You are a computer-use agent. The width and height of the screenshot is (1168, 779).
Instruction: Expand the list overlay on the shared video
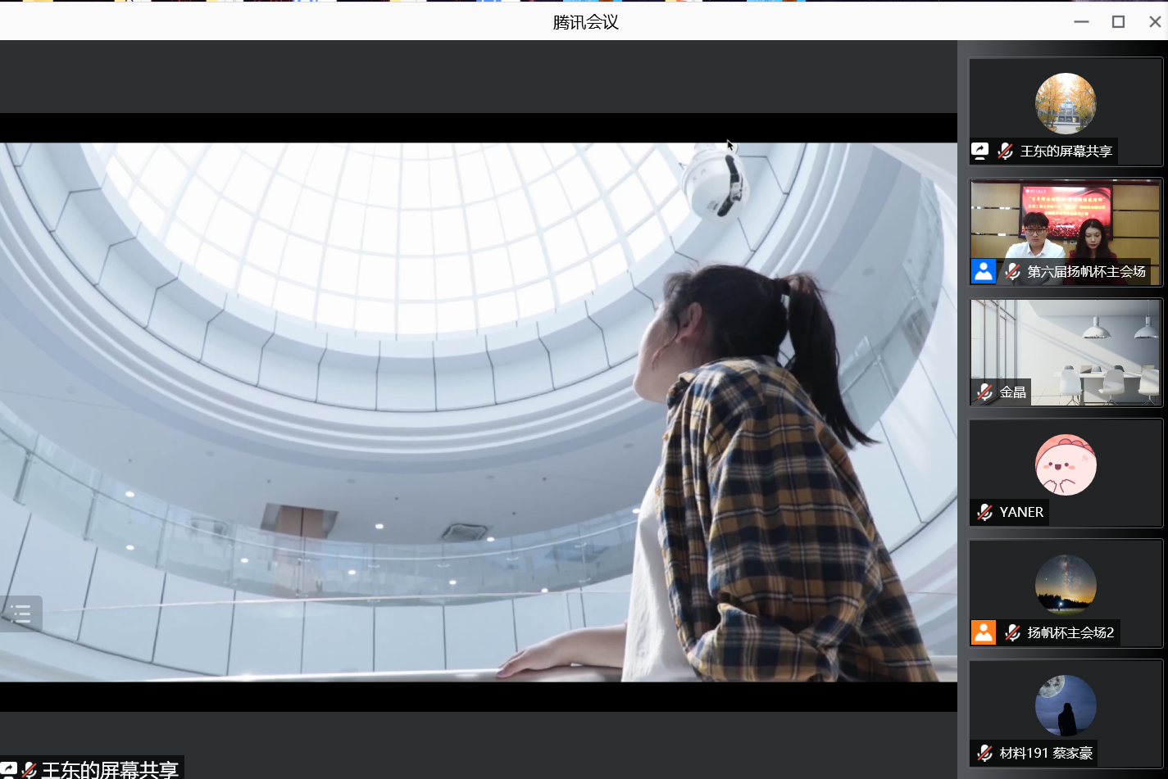click(21, 613)
